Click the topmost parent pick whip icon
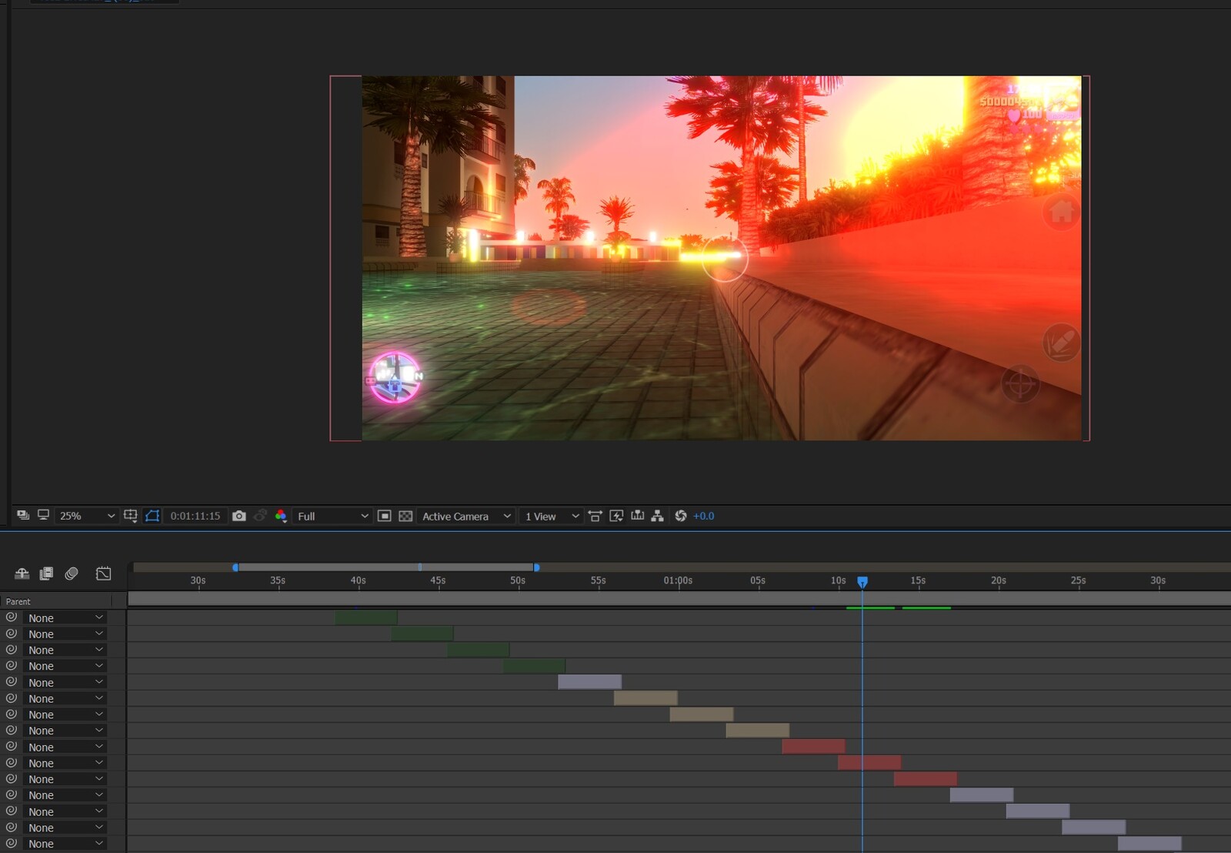The width and height of the screenshot is (1231, 853). (x=11, y=617)
